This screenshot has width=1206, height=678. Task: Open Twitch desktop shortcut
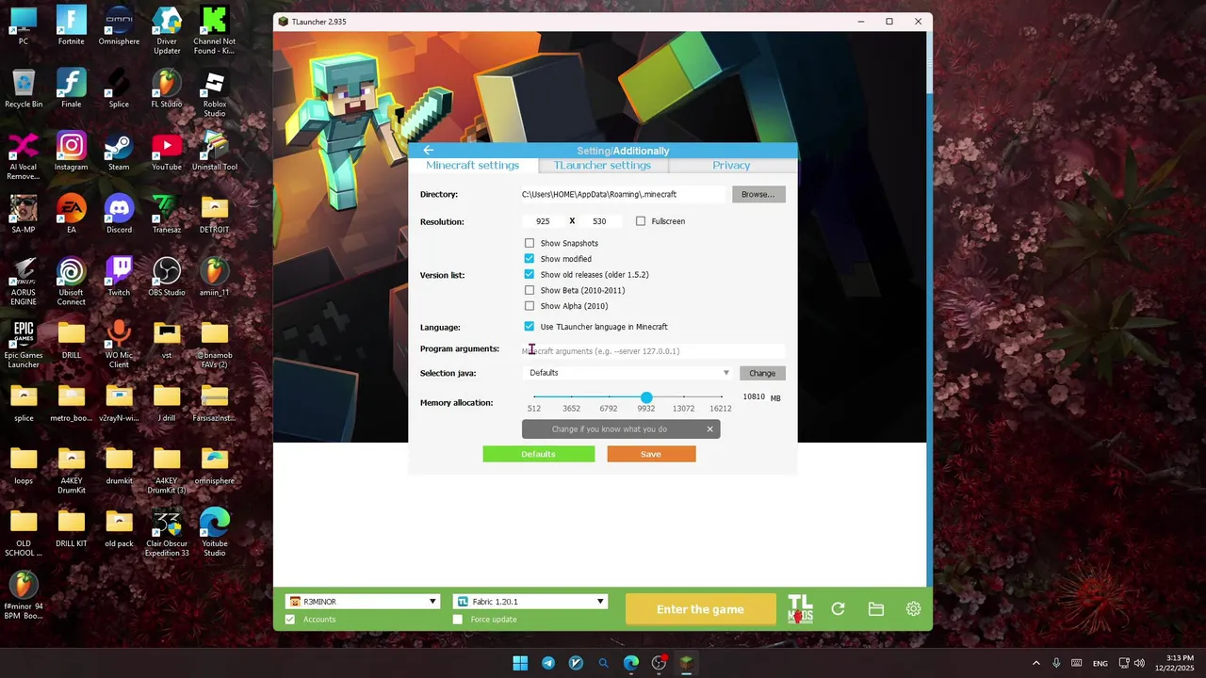click(119, 278)
